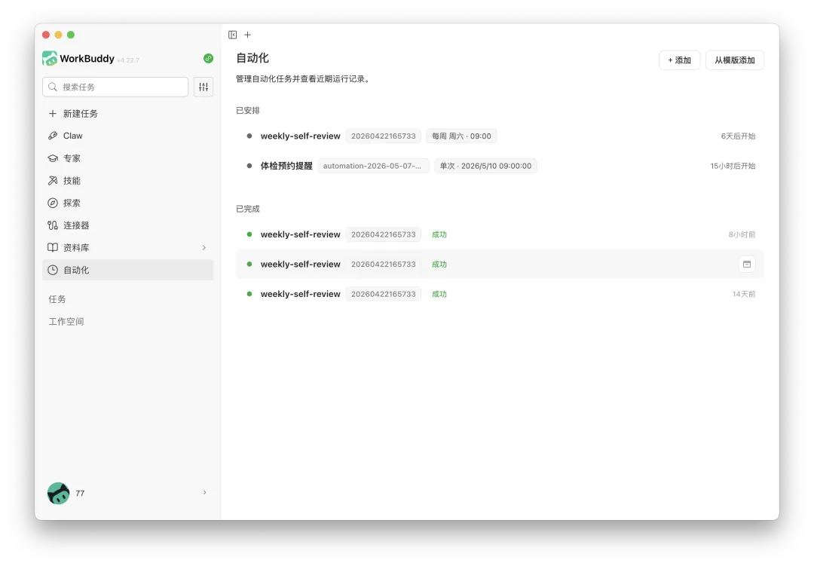Viewport: 814px width, 566px height.
Task: Click the 6天后开始 label
Action: coord(738,136)
